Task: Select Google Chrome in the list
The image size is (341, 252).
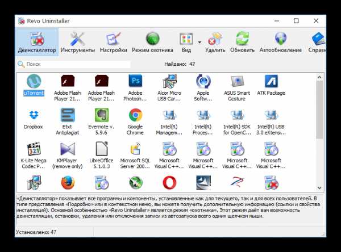Action: 135,121
